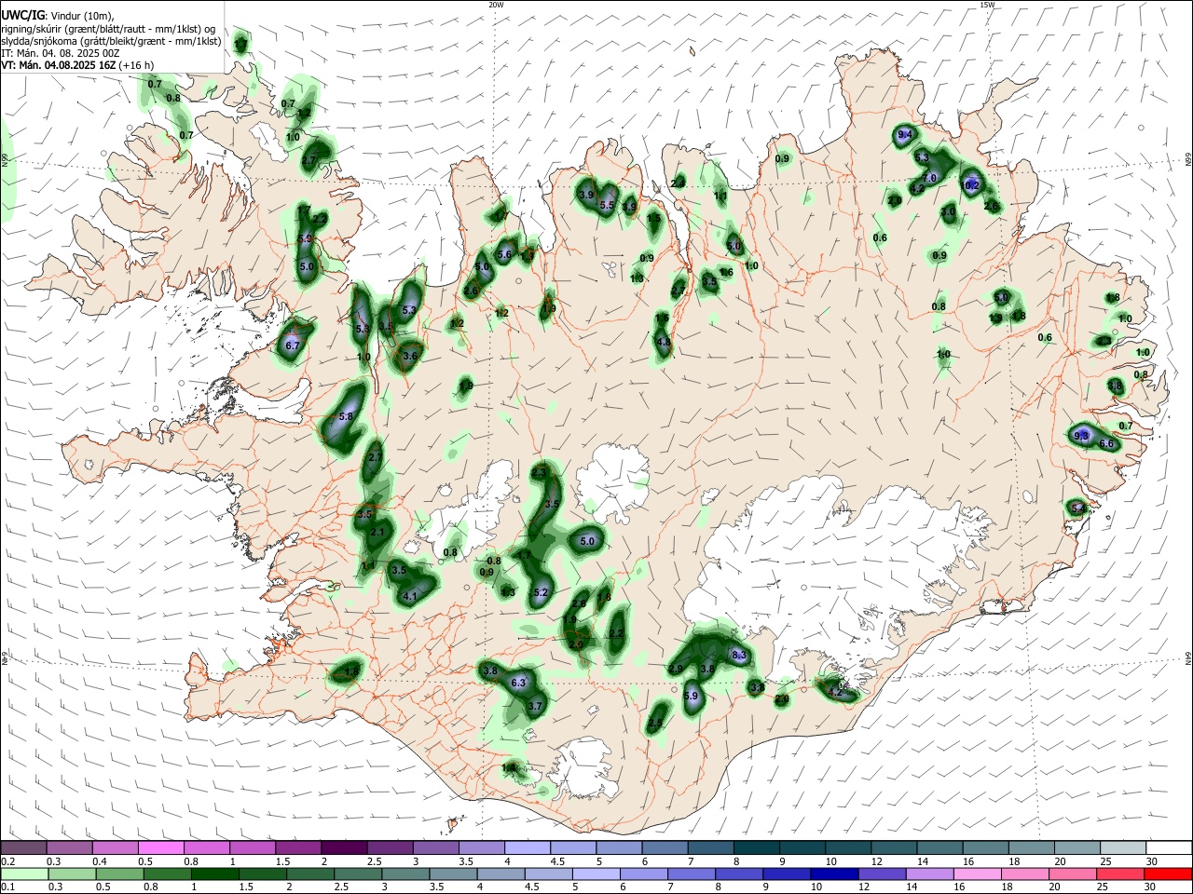Screen dimensions: 1193x894
Task: Click the bright red 30 mm legend swatch
Action: (1167, 874)
